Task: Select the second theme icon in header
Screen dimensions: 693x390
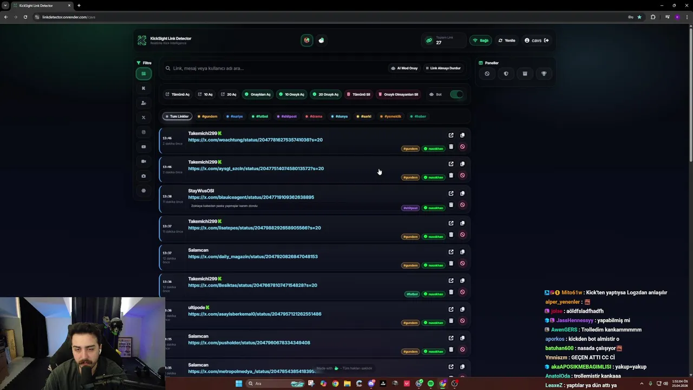Action: coord(321,40)
